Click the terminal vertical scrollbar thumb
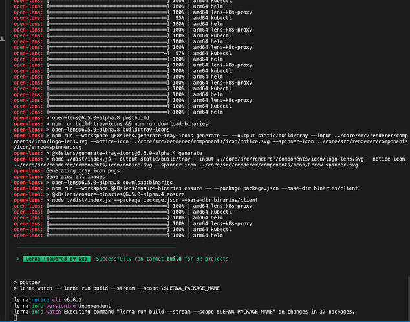This screenshot has height=322, width=410. pyautogui.click(x=409, y=299)
